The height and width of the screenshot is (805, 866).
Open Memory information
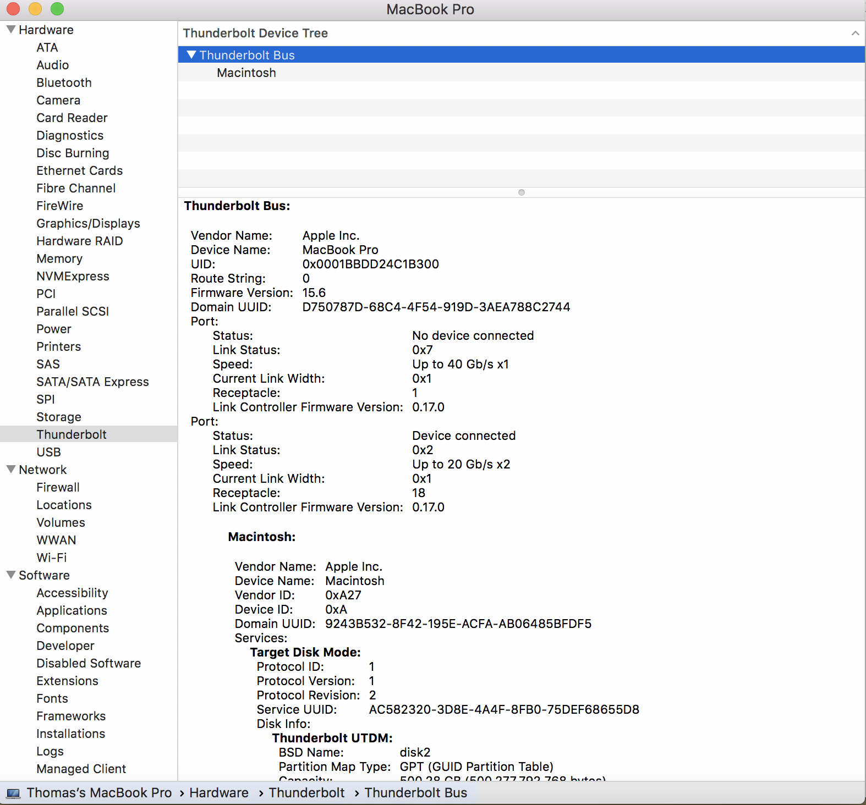click(x=59, y=258)
